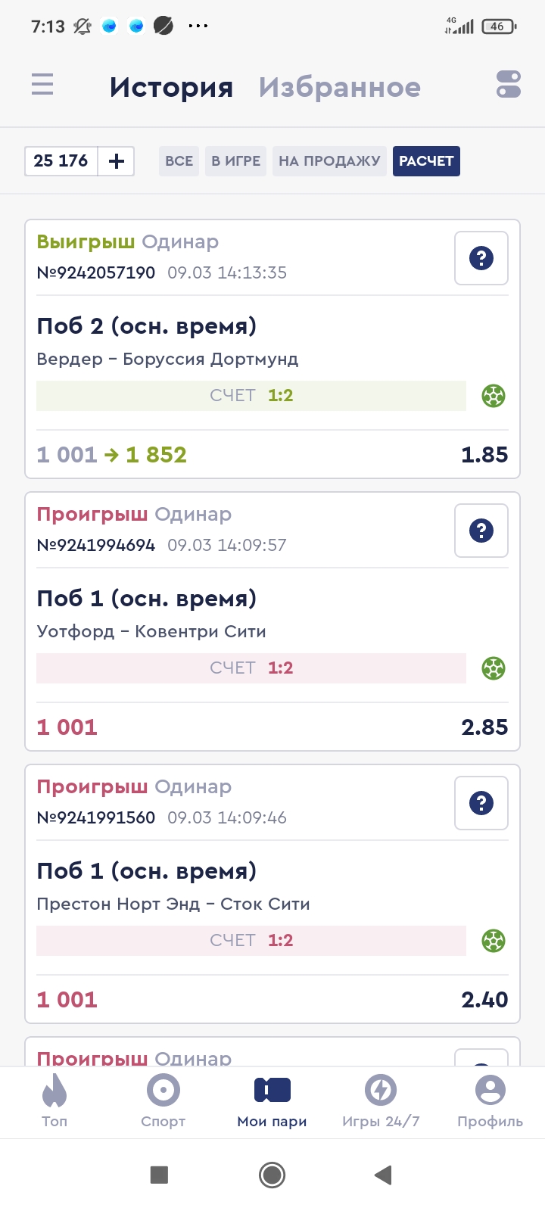
Task: Tap football icon for Вердер match
Action: click(494, 396)
